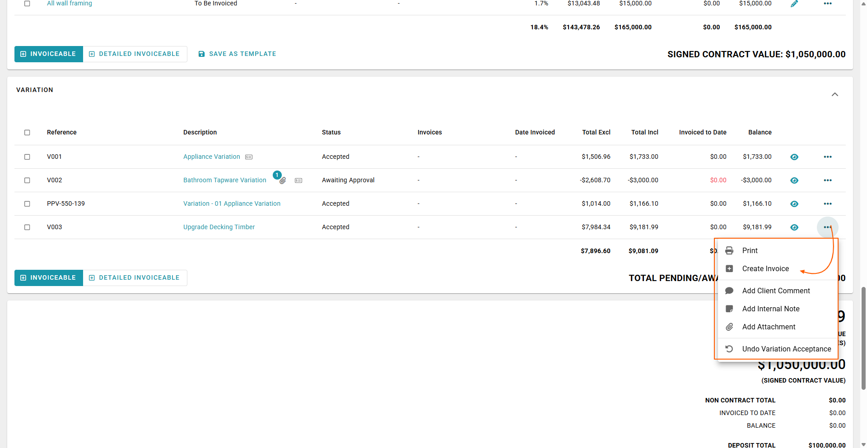Click the Invoices column header

click(430, 132)
